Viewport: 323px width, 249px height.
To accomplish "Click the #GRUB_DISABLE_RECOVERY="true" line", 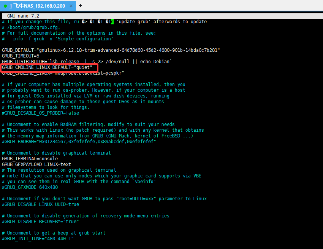I will [40, 222].
